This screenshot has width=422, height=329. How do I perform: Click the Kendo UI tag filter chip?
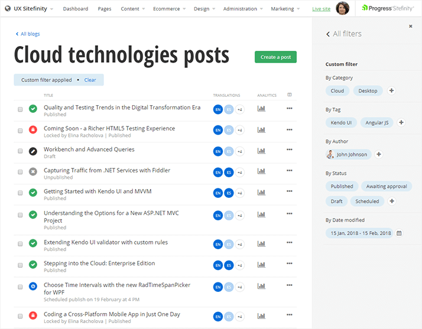coord(341,123)
